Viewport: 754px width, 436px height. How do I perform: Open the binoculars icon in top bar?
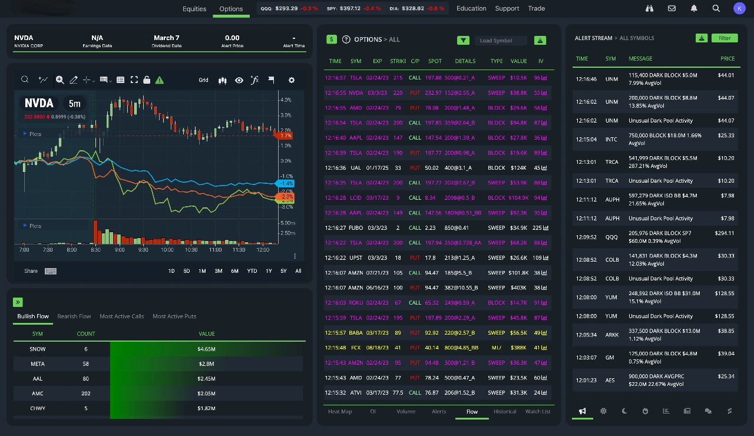[650, 8]
